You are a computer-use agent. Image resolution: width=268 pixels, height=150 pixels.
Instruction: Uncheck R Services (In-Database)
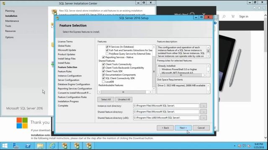click(x=107, y=47)
